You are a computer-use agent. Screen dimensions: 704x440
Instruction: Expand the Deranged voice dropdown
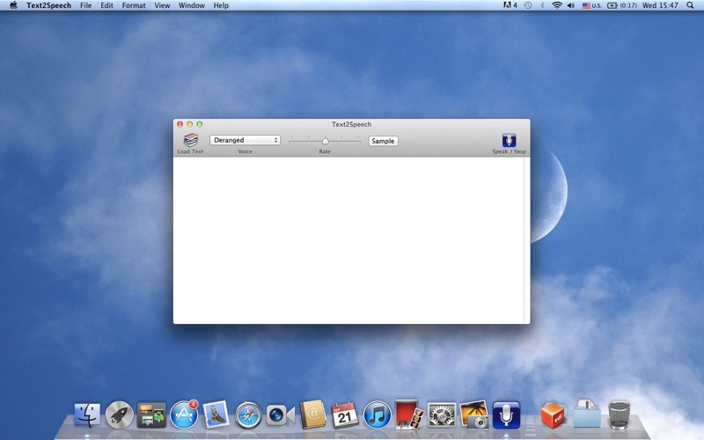pyautogui.click(x=245, y=140)
